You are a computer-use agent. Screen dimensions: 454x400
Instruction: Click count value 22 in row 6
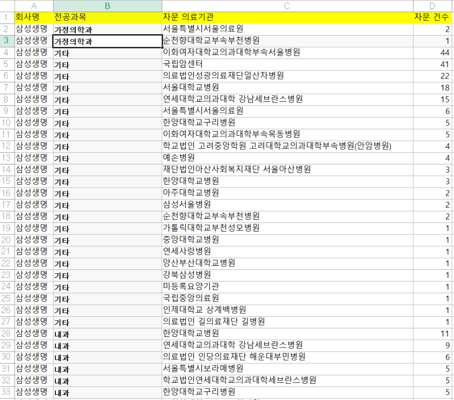(x=432, y=76)
